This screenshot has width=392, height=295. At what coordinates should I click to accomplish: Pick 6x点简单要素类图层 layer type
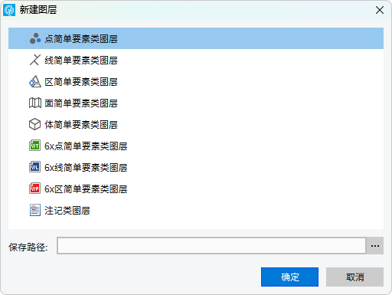pos(196,146)
